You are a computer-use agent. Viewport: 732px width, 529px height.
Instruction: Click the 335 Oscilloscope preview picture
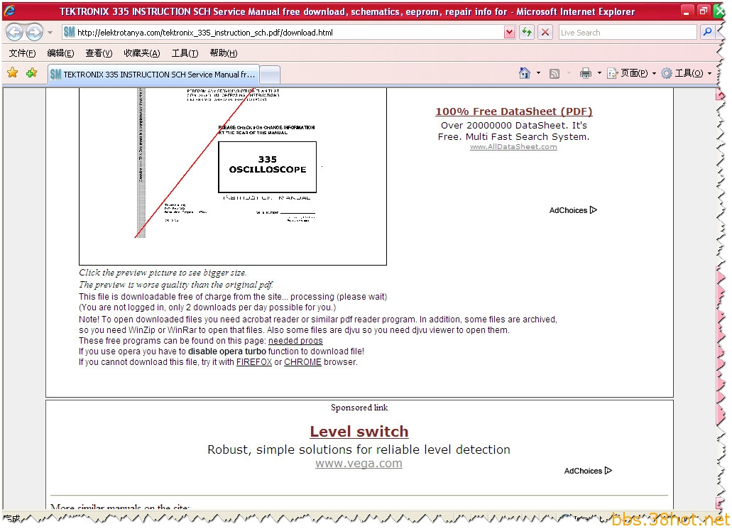232,176
